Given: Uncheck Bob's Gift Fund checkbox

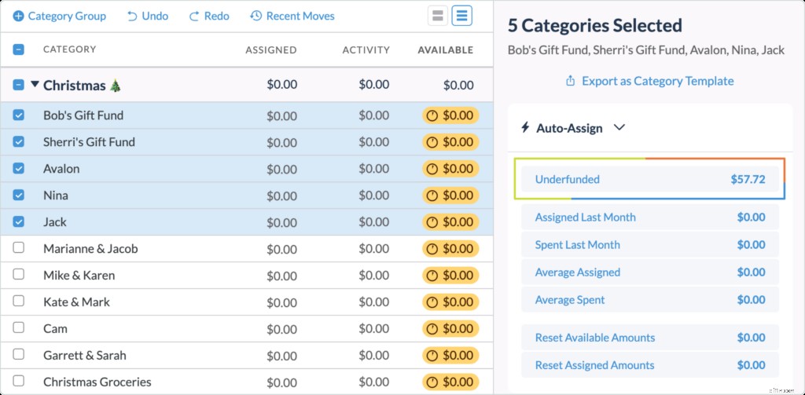Looking at the screenshot, I should point(19,115).
